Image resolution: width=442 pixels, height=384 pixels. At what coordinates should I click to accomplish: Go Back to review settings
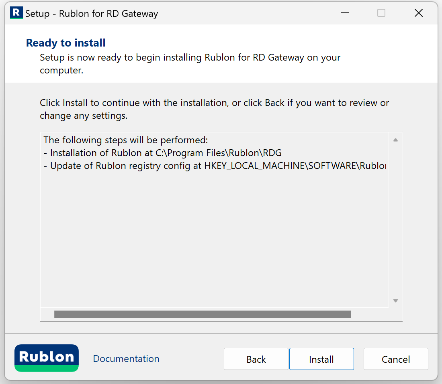pyautogui.click(x=256, y=359)
